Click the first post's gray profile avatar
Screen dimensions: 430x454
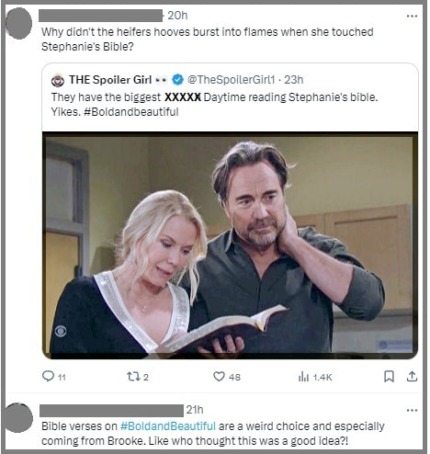18,23
